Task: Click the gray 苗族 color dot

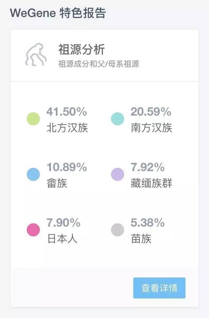Action: (x=117, y=230)
